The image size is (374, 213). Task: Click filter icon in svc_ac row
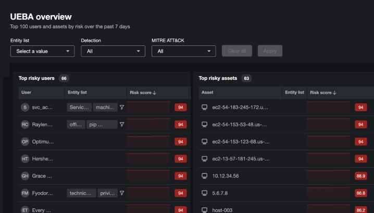121,108
